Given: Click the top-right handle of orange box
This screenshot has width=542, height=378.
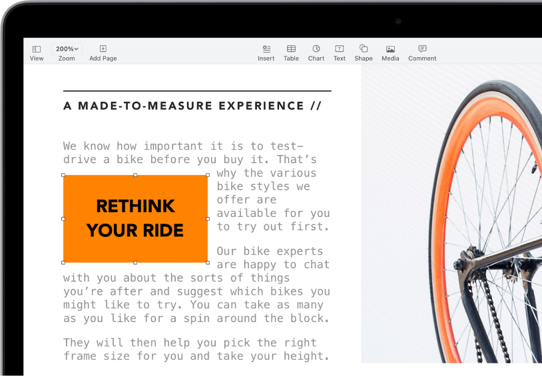Looking at the screenshot, I should (x=208, y=175).
